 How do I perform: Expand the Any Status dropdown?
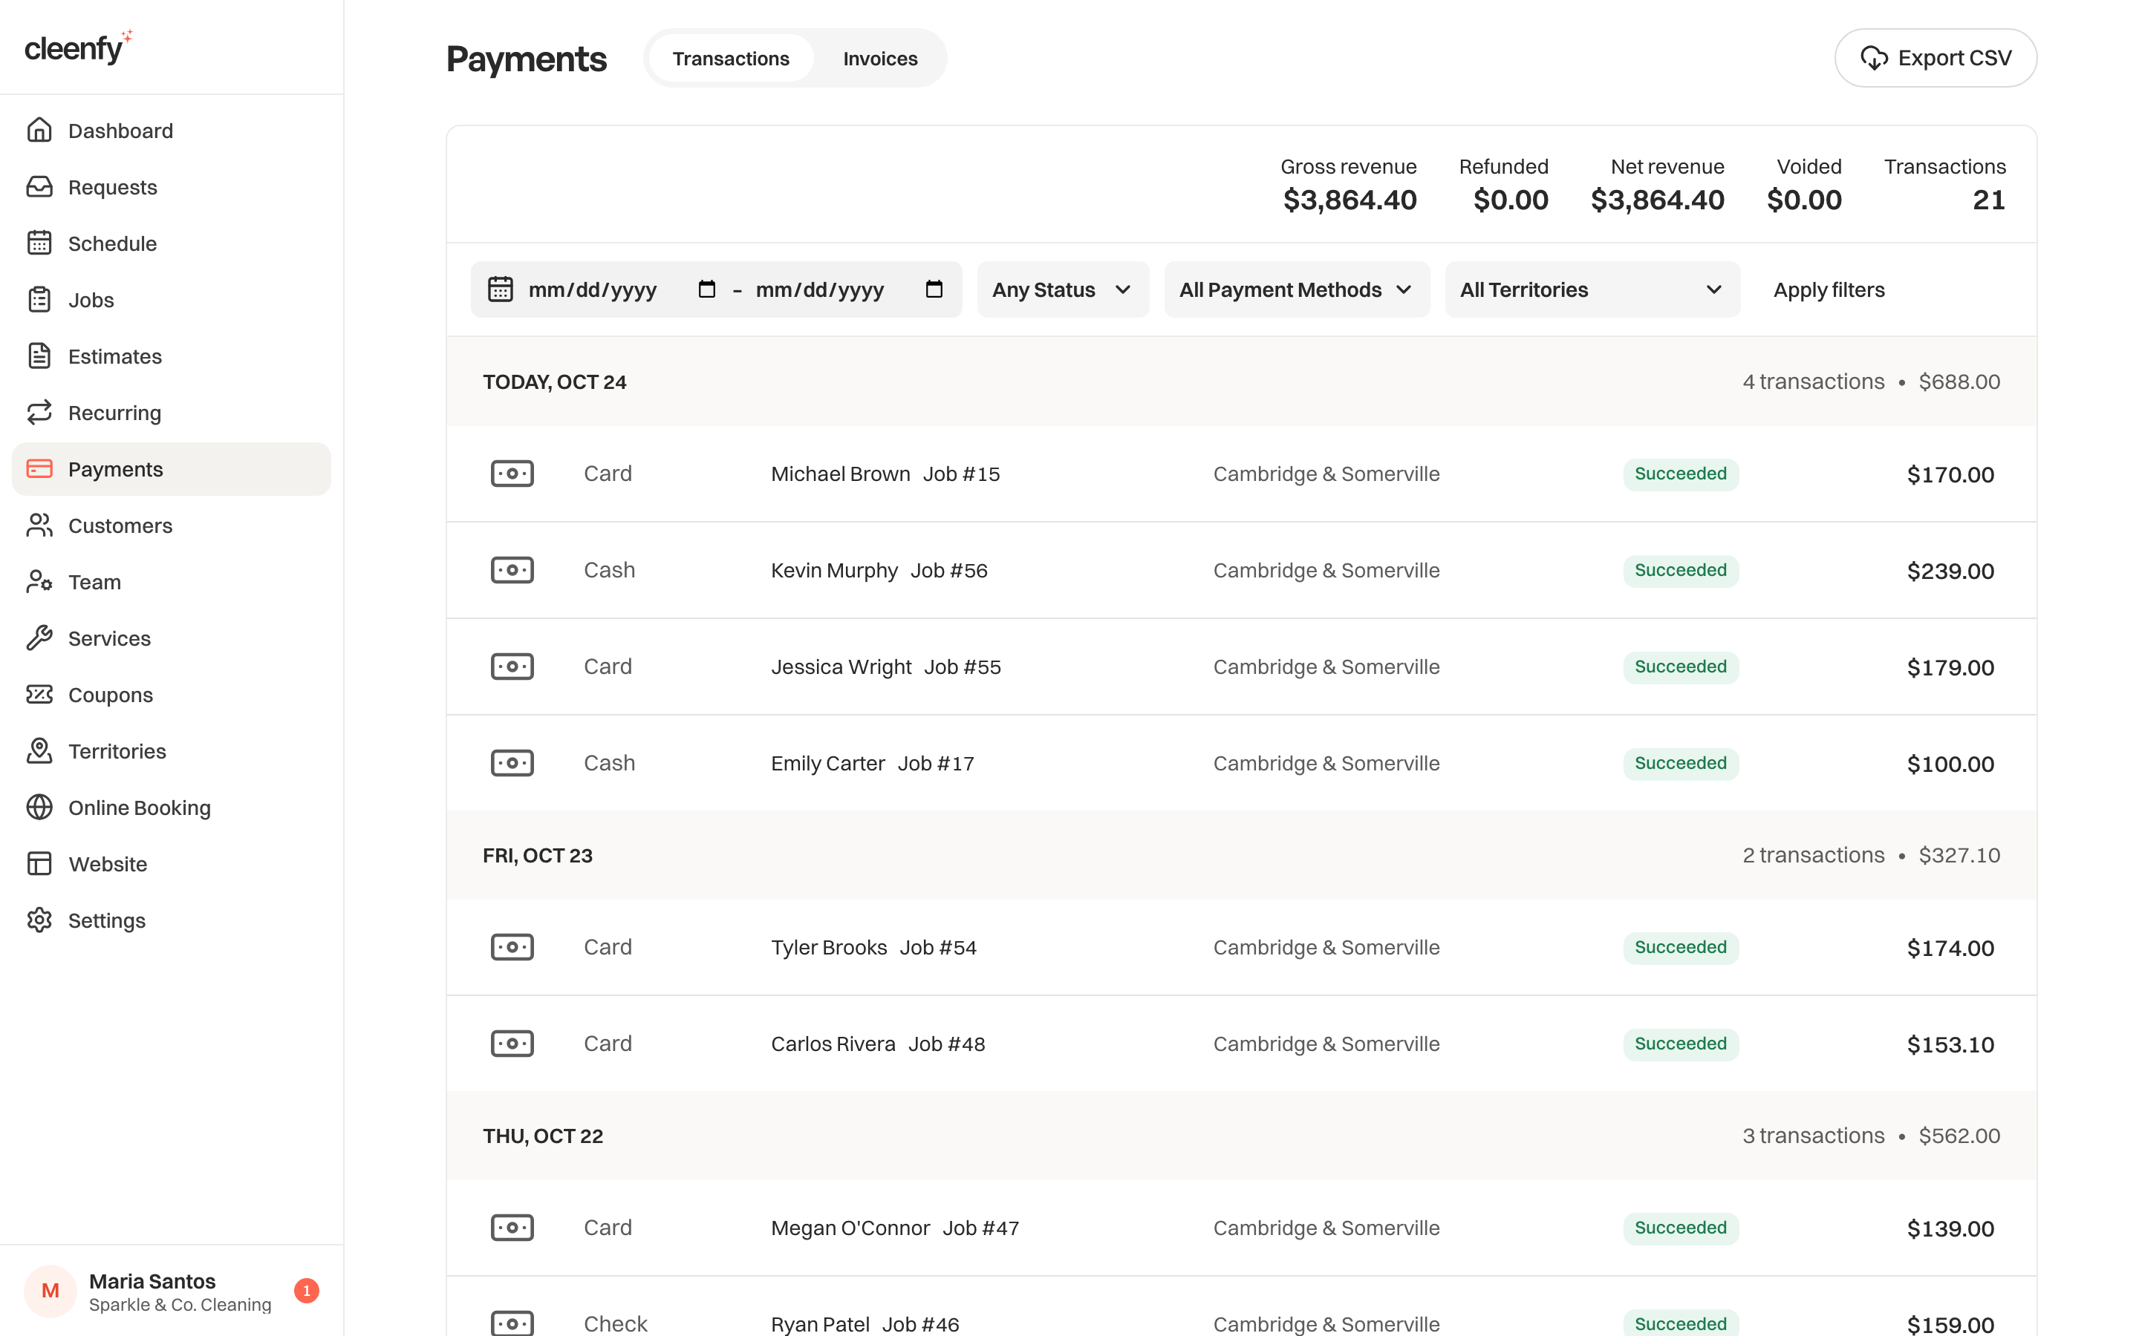click(1062, 289)
